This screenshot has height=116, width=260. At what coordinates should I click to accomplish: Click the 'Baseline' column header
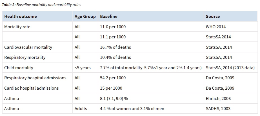[x=109, y=17]
